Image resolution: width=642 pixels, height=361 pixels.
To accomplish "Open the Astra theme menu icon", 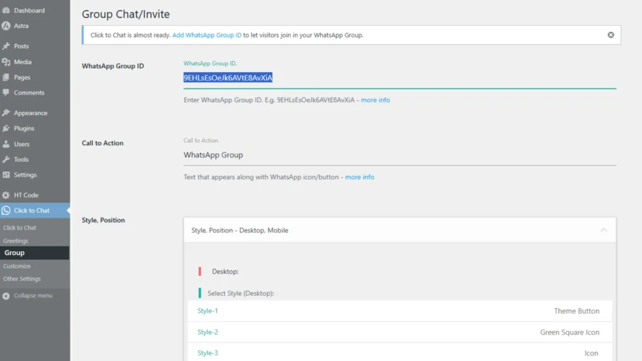I will tap(6, 26).
